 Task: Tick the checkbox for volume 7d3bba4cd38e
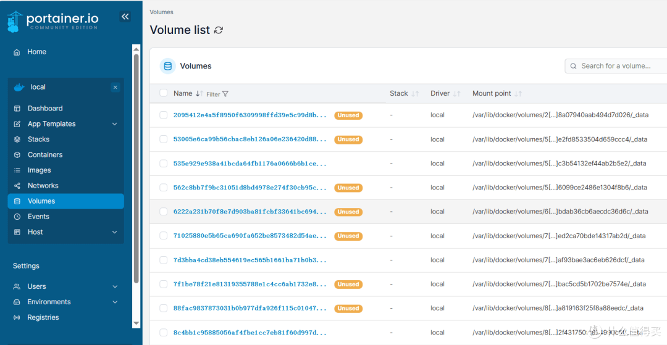pyautogui.click(x=163, y=260)
